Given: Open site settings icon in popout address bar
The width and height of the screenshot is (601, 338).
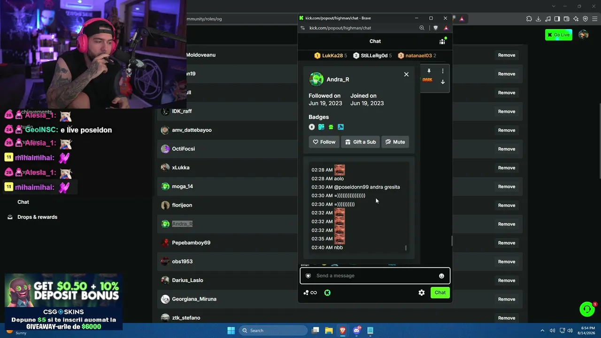Looking at the screenshot, I should pyautogui.click(x=303, y=28).
